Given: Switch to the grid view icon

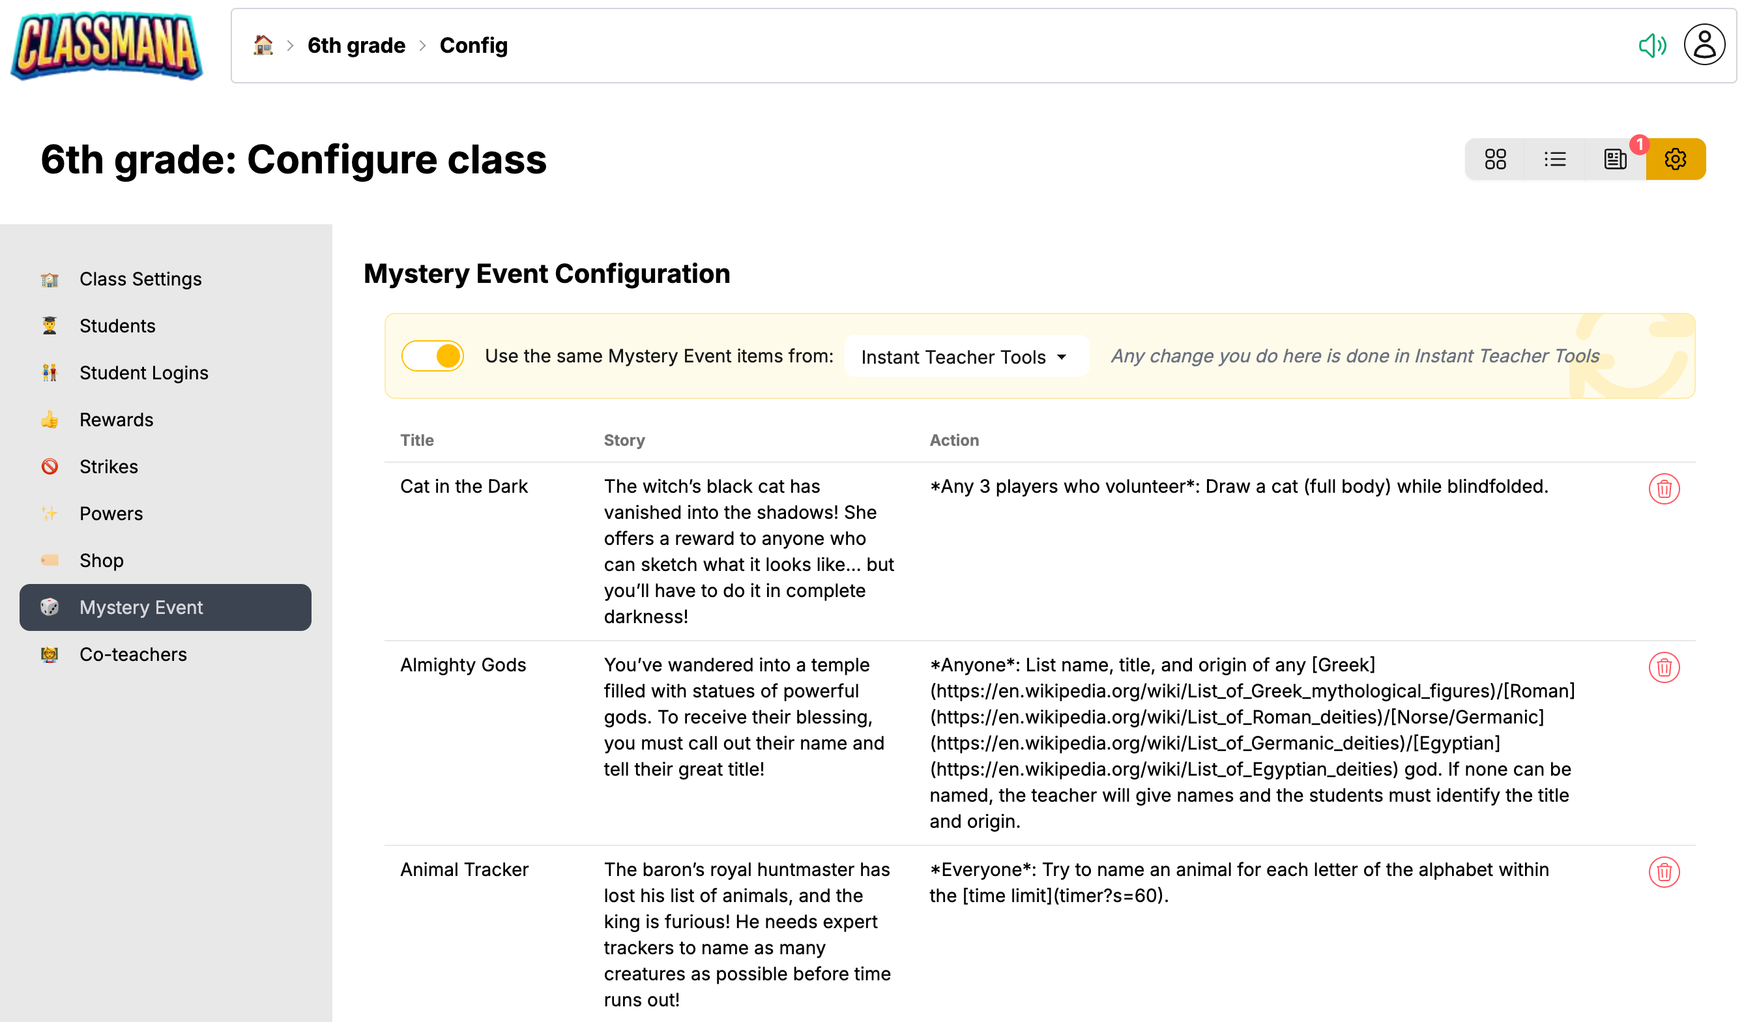Looking at the screenshot, I should 1495,159.
